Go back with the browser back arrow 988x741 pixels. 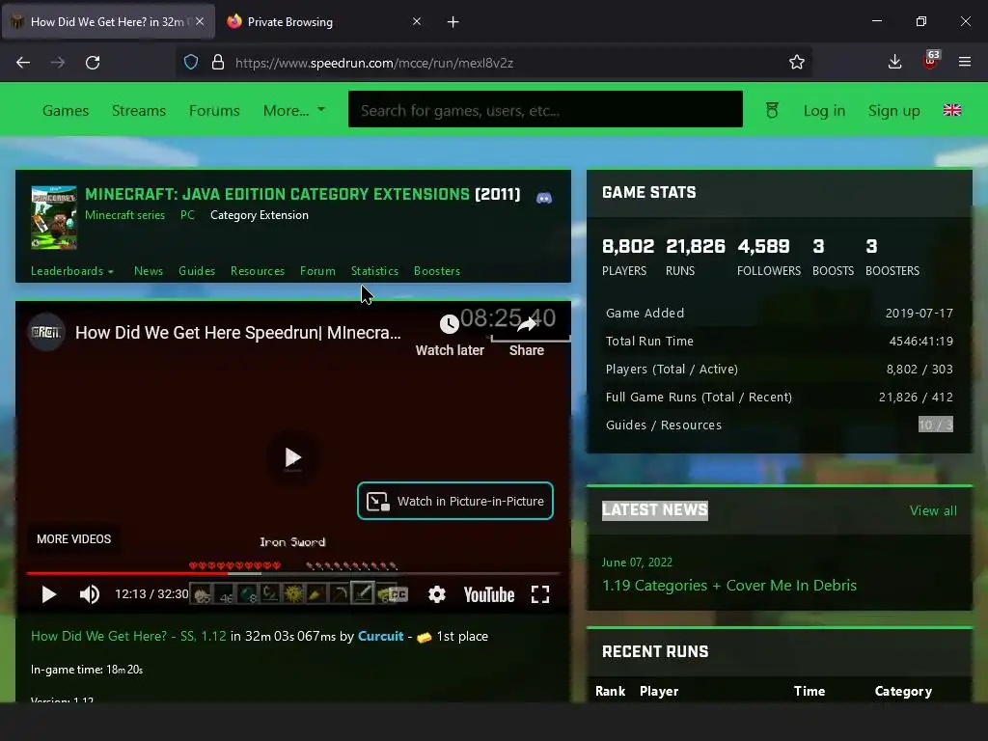click(x=23, y=63)
